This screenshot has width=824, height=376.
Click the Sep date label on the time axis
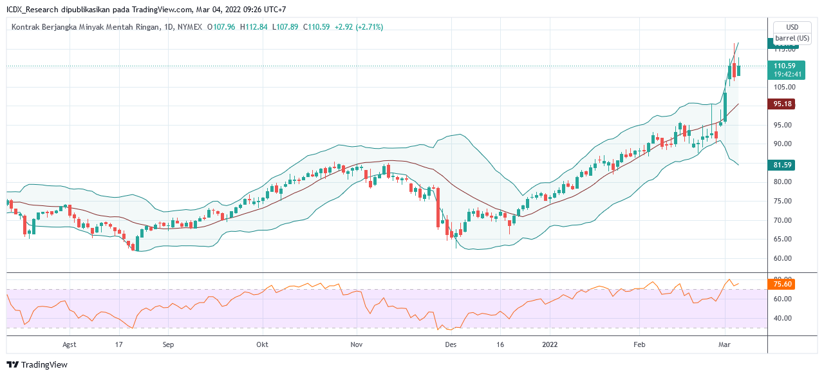[x=168, y=344]
